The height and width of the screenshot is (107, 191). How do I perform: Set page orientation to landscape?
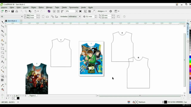pos(47,17)
